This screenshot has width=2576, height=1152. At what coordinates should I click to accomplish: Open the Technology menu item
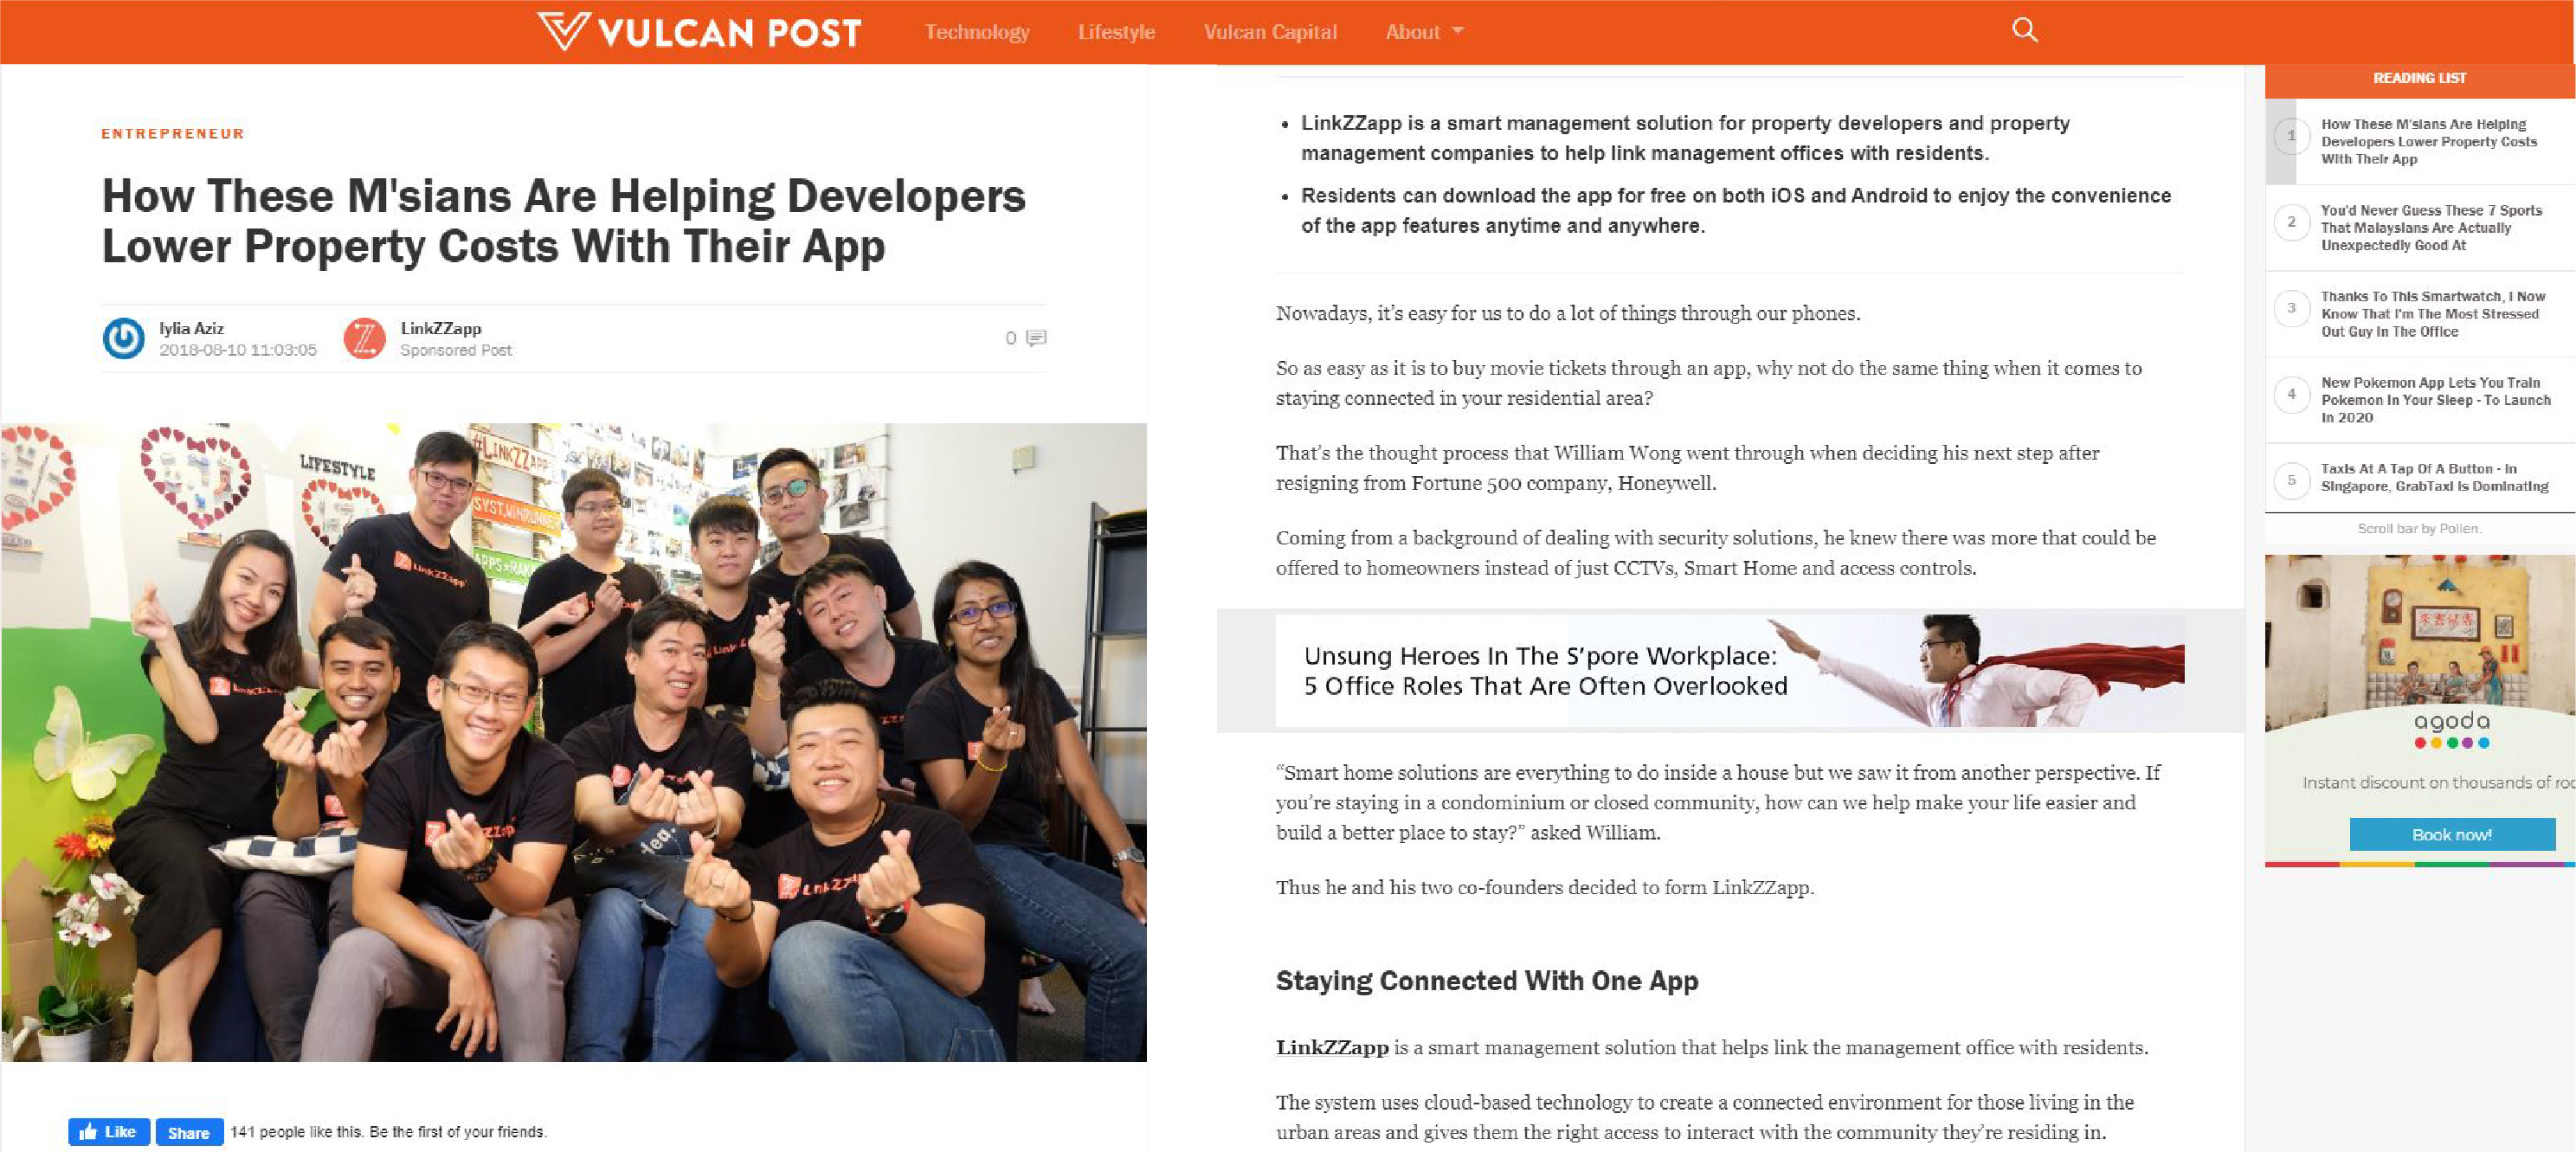tap(977, 32)
